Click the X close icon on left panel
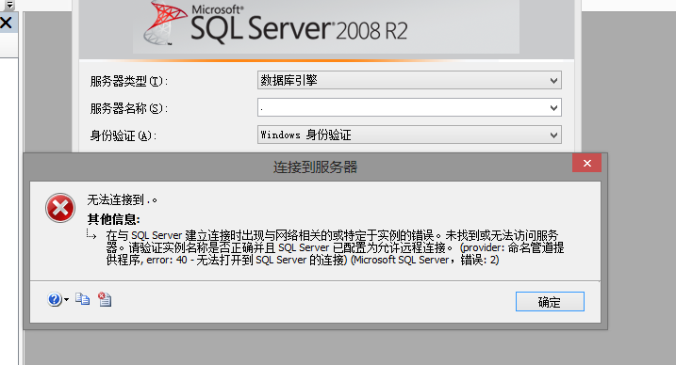Image resolution: width=676 pixels, height=365 pixels. pyautogui.click(x=6, y=23)
